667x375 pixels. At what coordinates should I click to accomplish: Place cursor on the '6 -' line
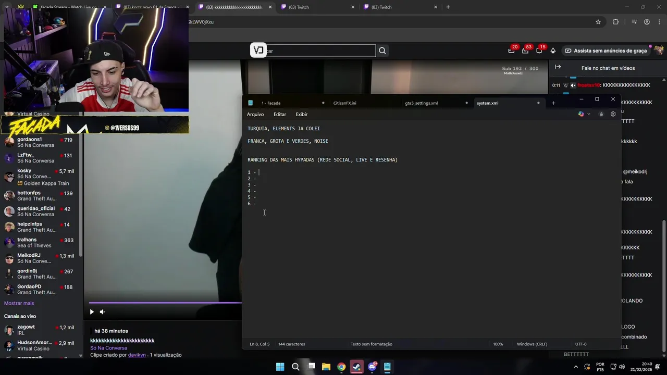[252, 204]
